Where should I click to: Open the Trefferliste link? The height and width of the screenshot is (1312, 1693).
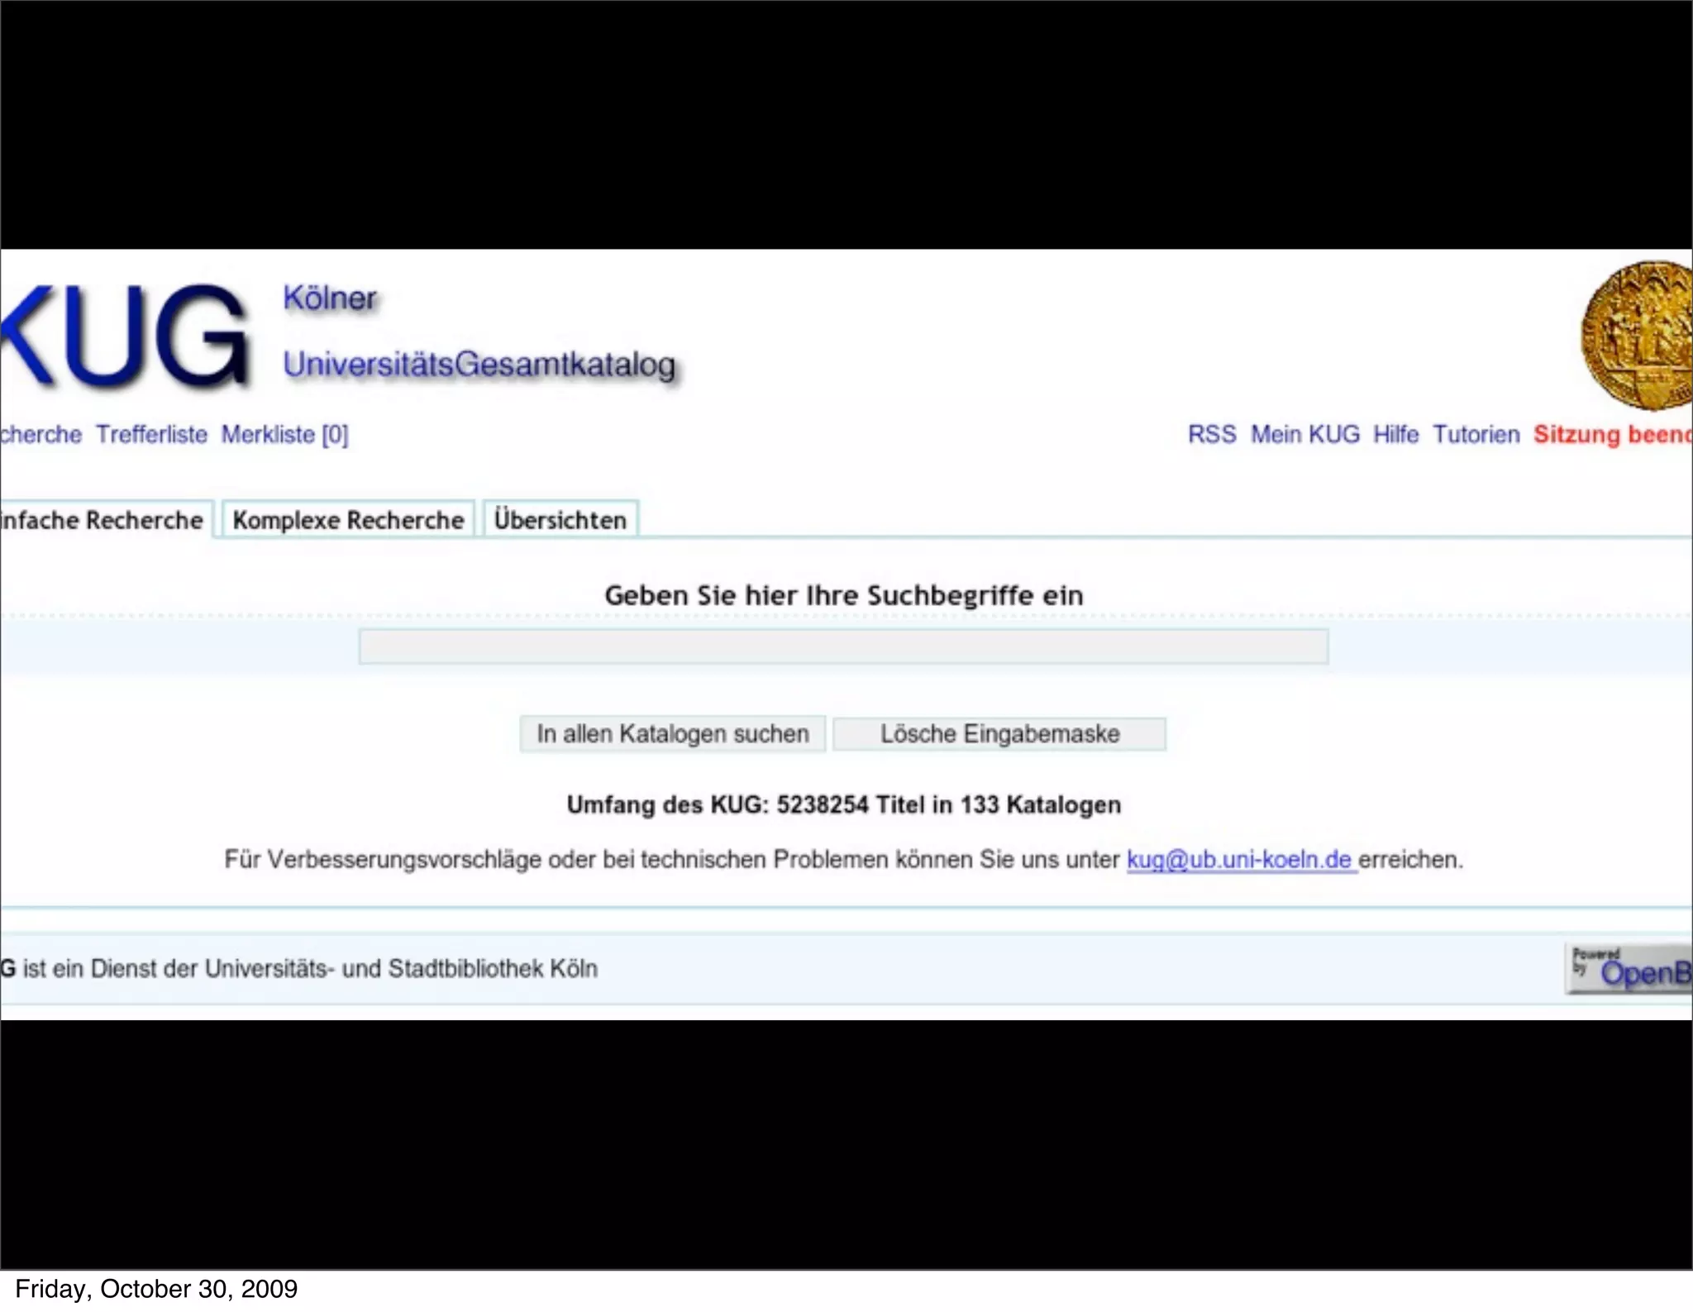[x=151, y=434]
